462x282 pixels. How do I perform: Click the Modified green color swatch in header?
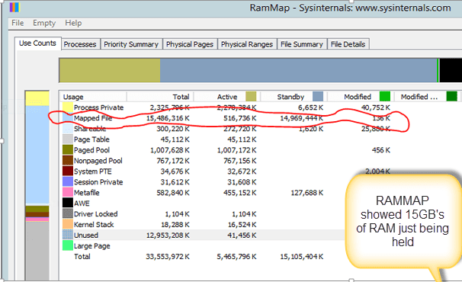[385, 96]
